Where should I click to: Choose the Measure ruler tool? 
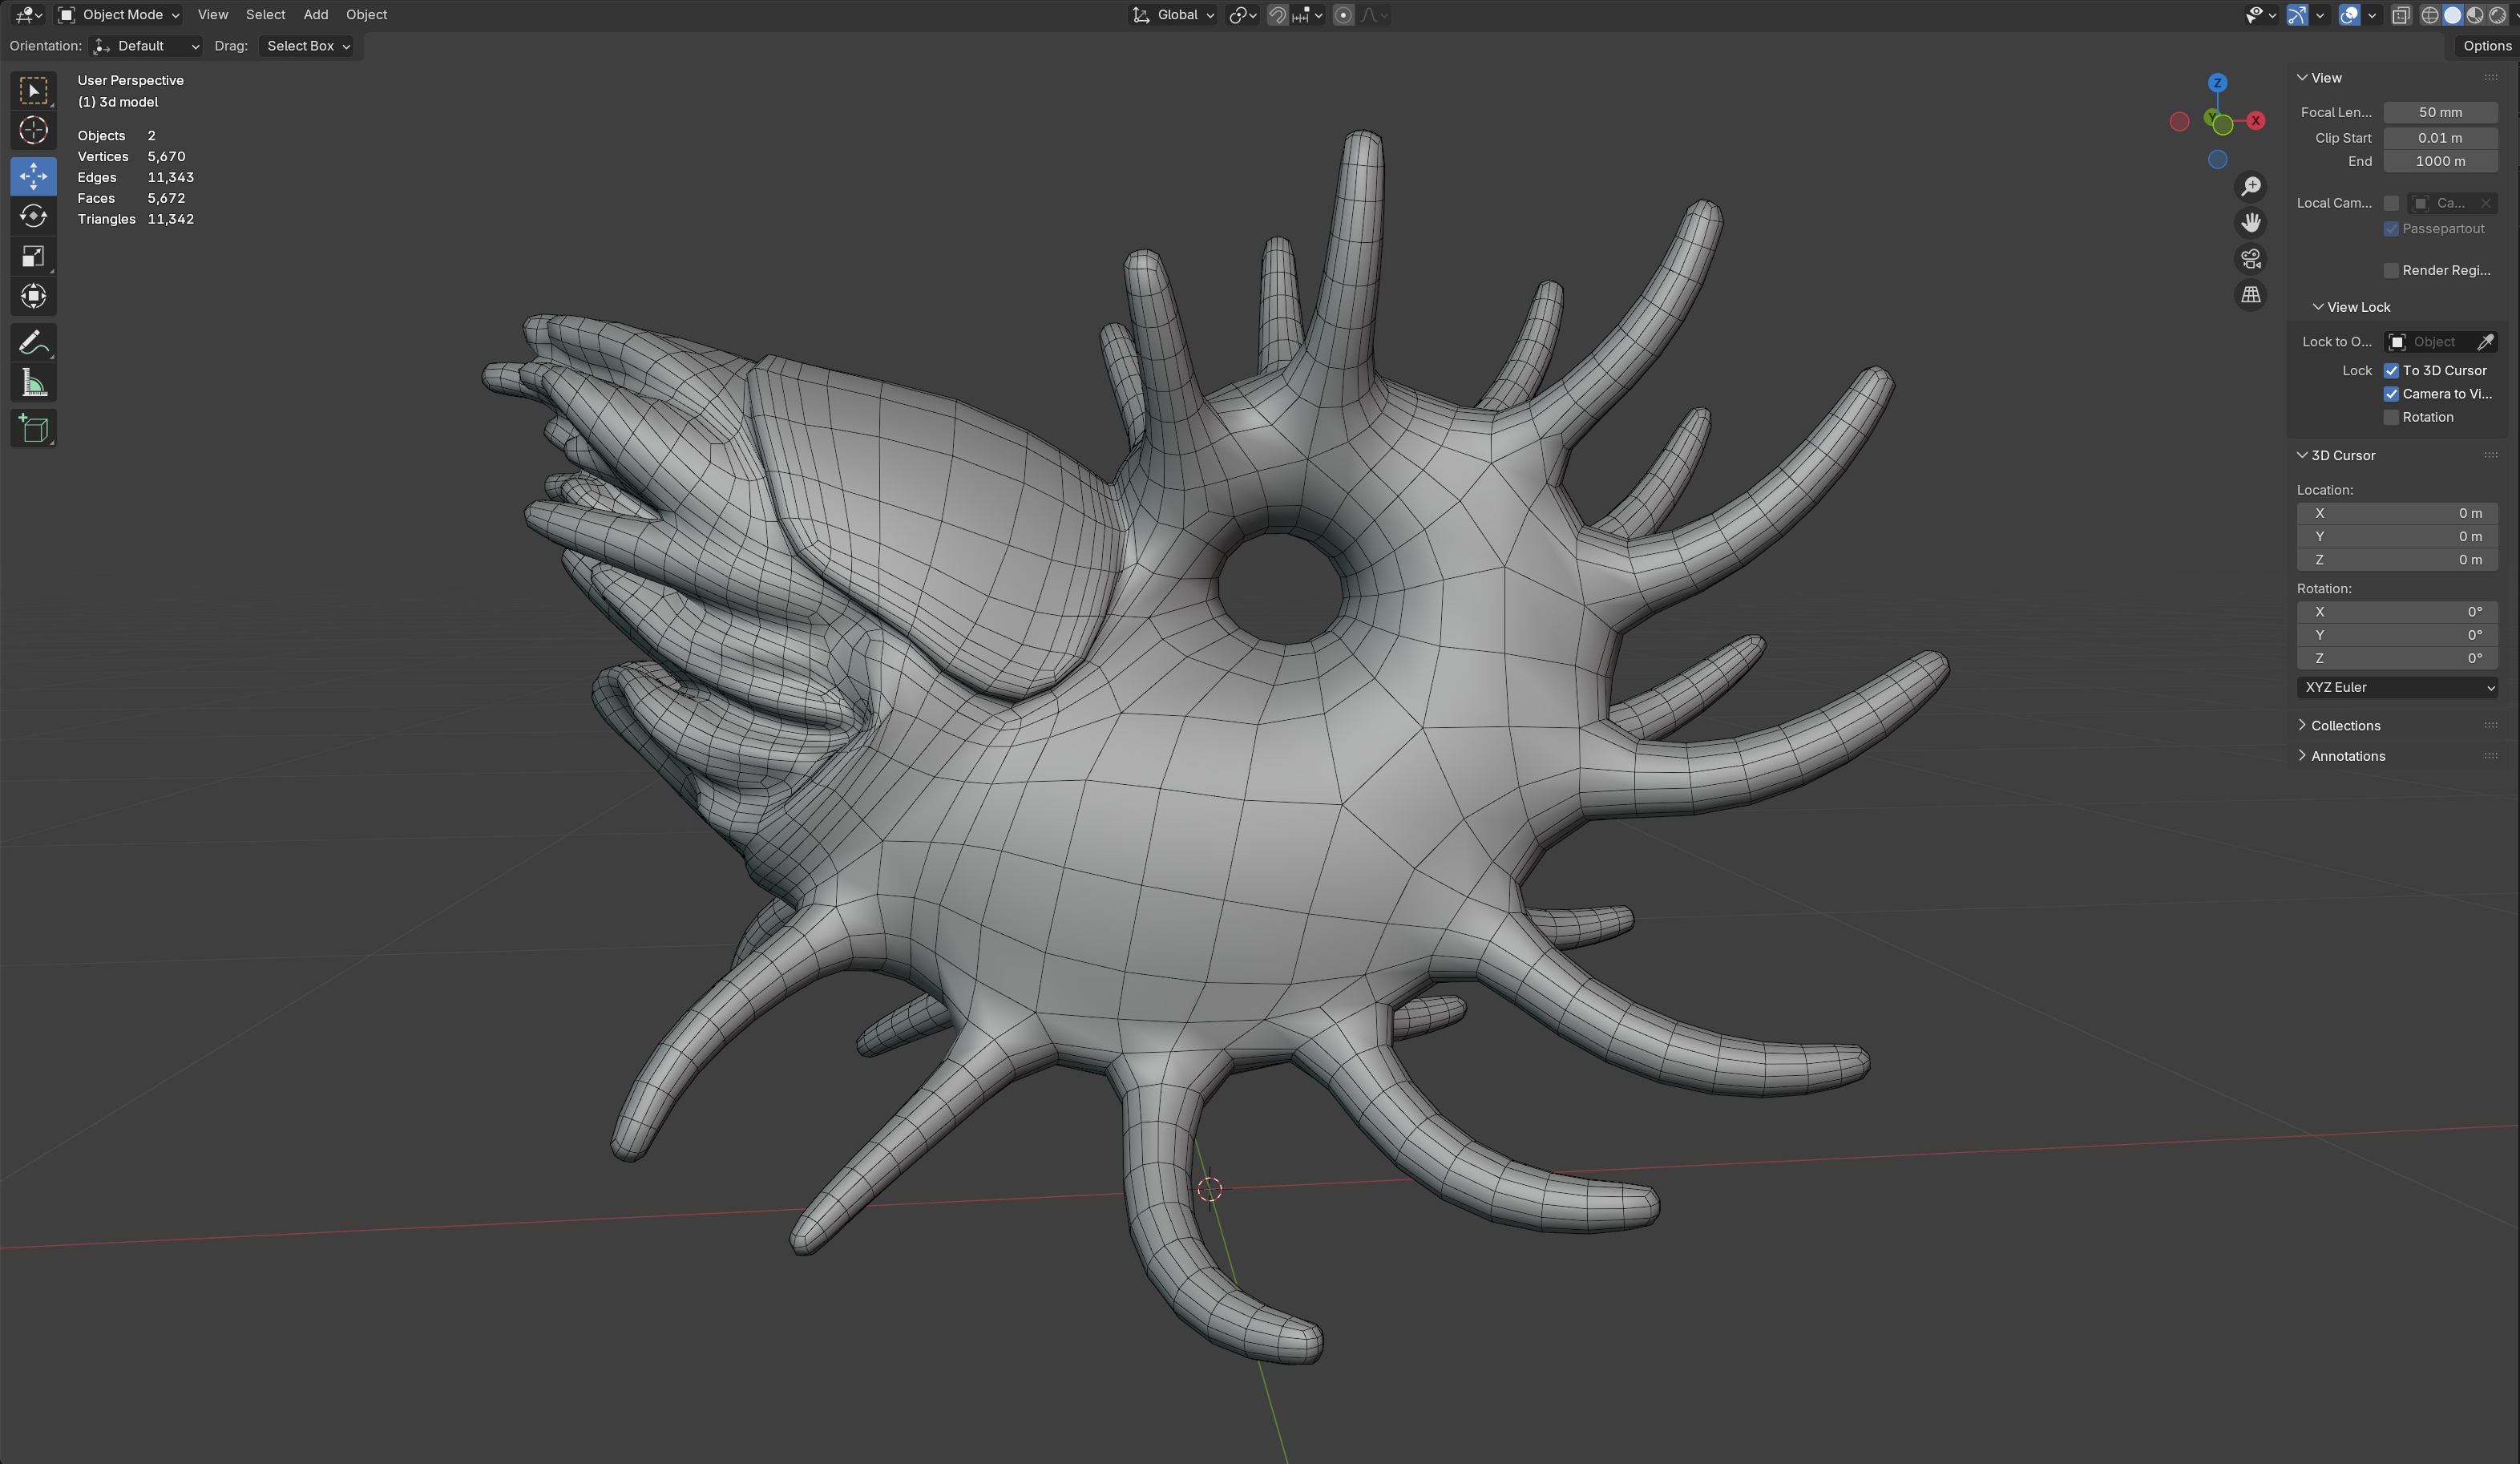coord(33,384)
